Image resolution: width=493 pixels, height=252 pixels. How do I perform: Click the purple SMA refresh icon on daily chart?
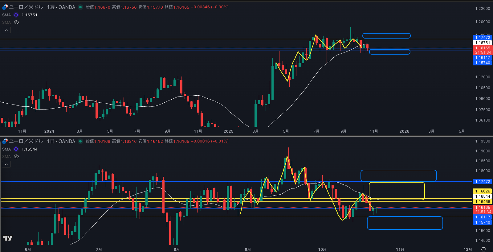coord(16,149)
